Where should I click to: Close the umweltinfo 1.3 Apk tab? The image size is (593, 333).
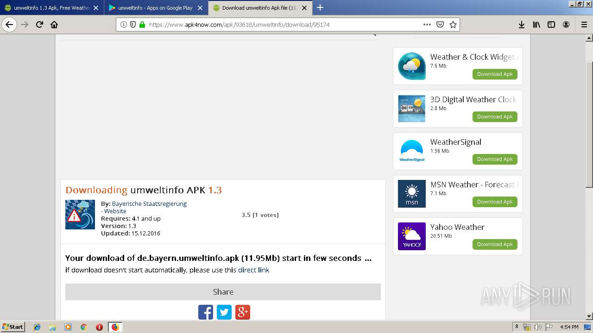click(x=96, y=8)
